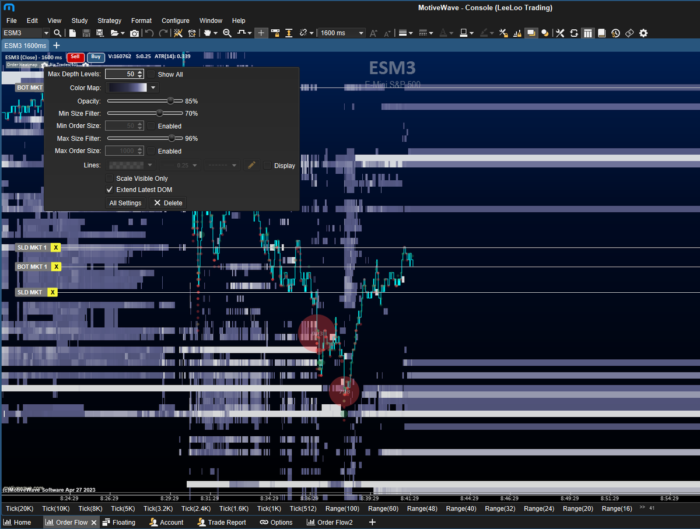
Task: Click the save-as disk icon
Action: pyautogui.click(x=100, y=33)
